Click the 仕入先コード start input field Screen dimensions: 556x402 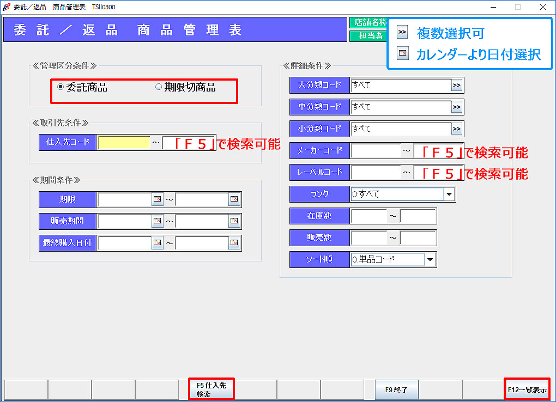click(x=124, y=143)
